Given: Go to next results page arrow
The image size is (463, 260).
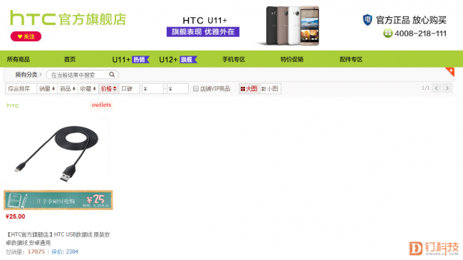Looking at the screenshot, I should pyautogui.click(x=447, y=88).
